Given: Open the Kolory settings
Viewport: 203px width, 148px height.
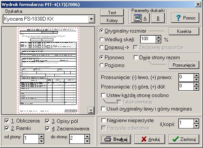Looking at the screenshot, I should click(x=112, y=21).
